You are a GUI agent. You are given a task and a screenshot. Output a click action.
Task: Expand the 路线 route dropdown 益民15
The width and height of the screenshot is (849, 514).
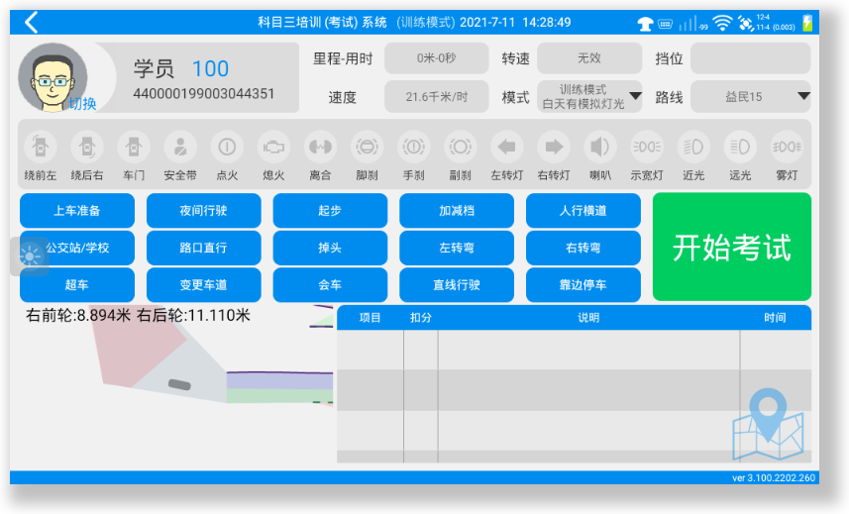[x=750, y=96]
